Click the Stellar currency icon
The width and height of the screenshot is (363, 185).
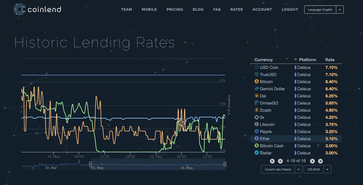tap(257, 153)
